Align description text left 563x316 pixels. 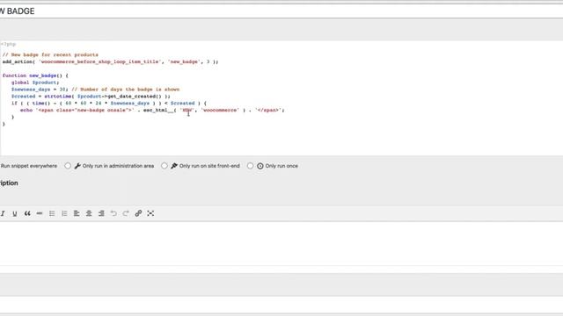click(x=77, y=213)
